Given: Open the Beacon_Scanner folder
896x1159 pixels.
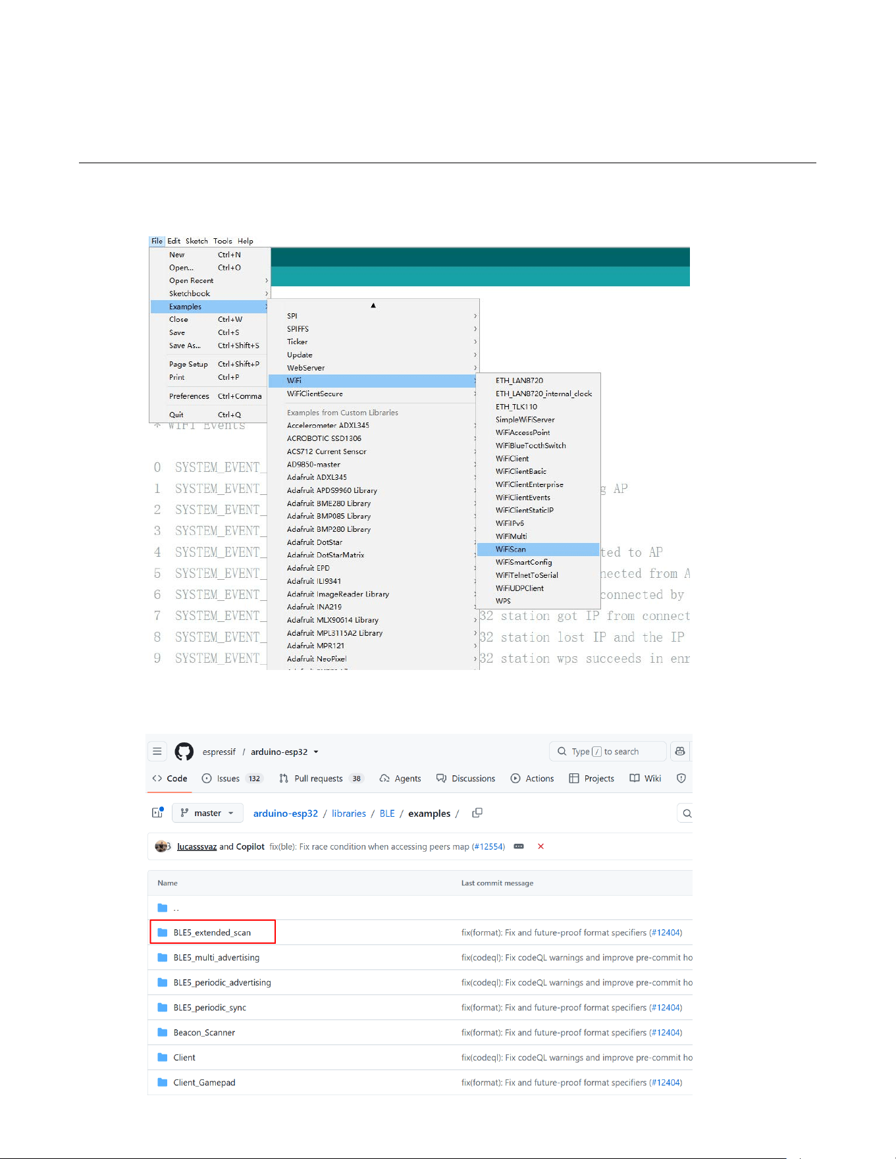Looking at the screenshot, I should (x=204, y=1033).
